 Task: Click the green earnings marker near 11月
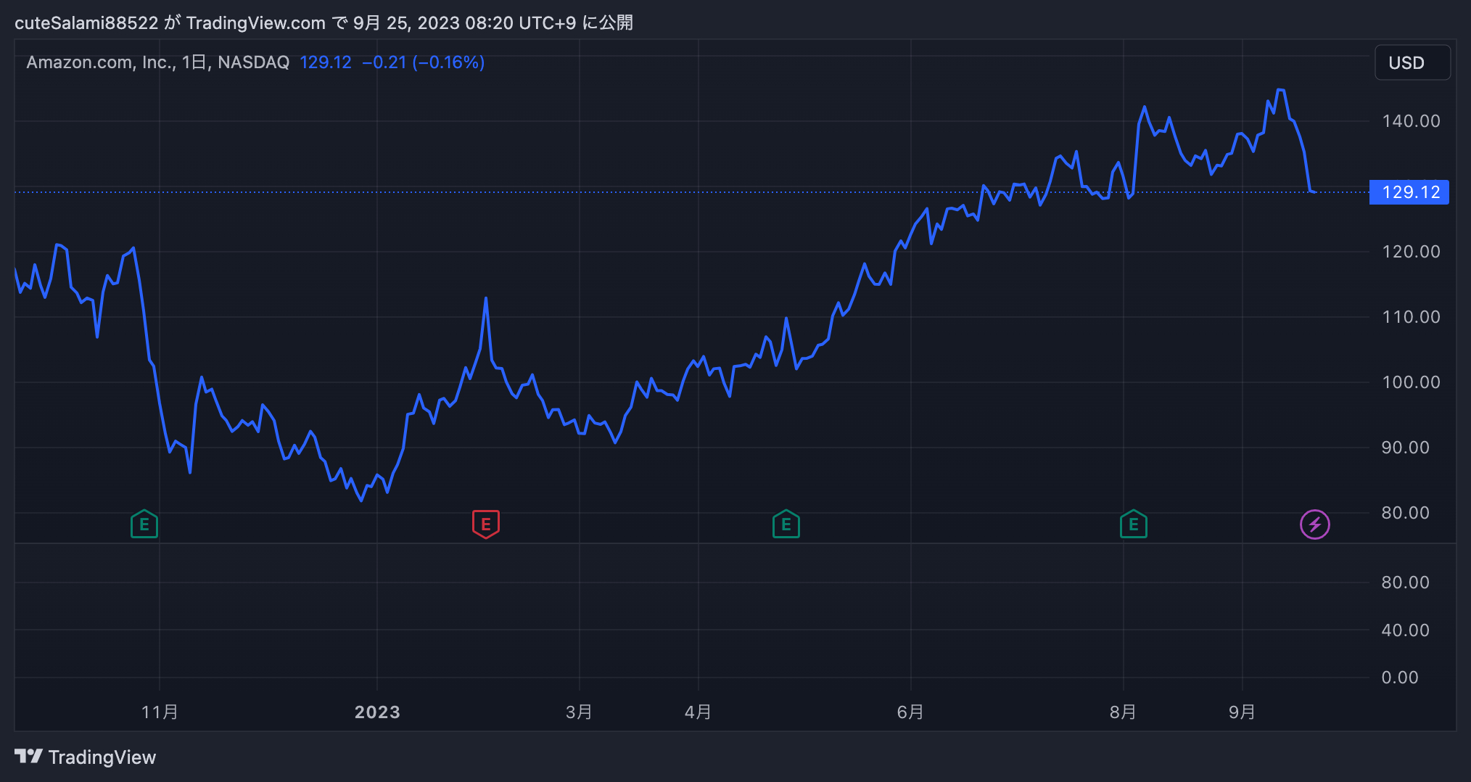144,524
